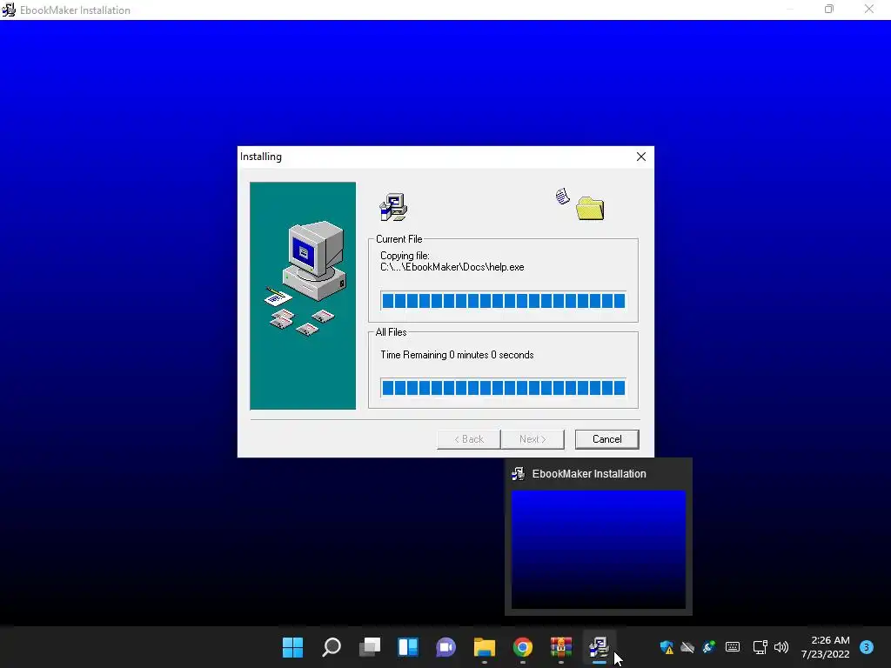The image size is (891, 668).
Task: Click the All Files progress bar
Action: 504,388
